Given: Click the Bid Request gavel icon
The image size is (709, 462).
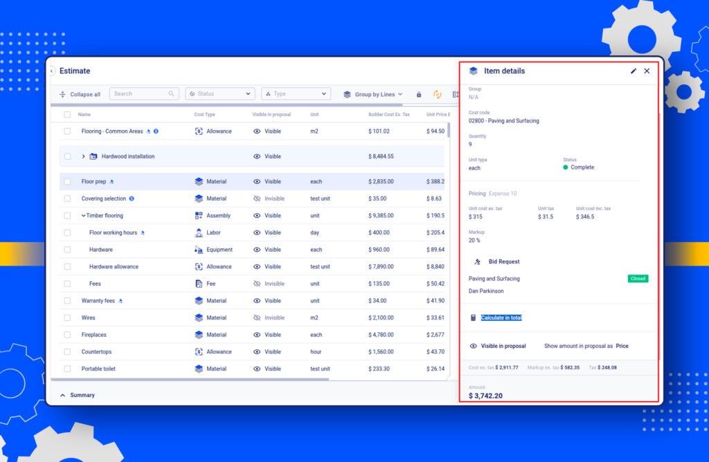Looking at the screenshot, I should [x=477, y=261].
